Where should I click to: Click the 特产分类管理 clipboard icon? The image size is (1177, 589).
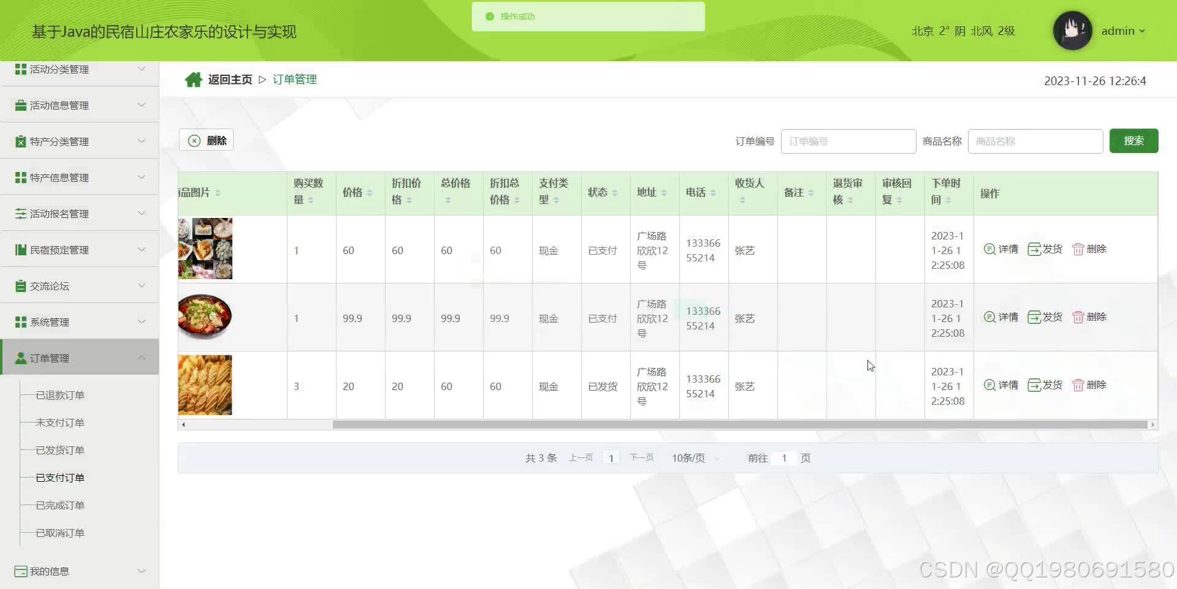[x=21, y=141]
